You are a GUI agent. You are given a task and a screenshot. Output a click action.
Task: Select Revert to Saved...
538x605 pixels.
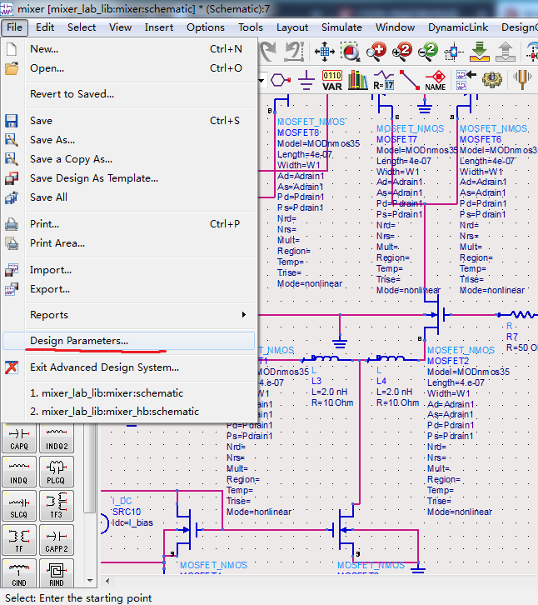(x=128, y=94)
